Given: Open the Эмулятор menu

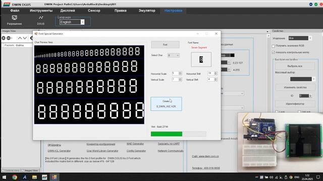Looking at the screenshot, I should (x=147, y=11).
